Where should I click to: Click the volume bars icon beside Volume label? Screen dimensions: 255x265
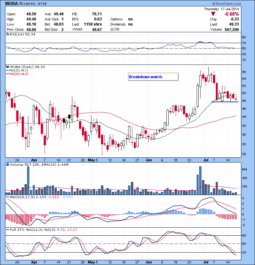7,164
